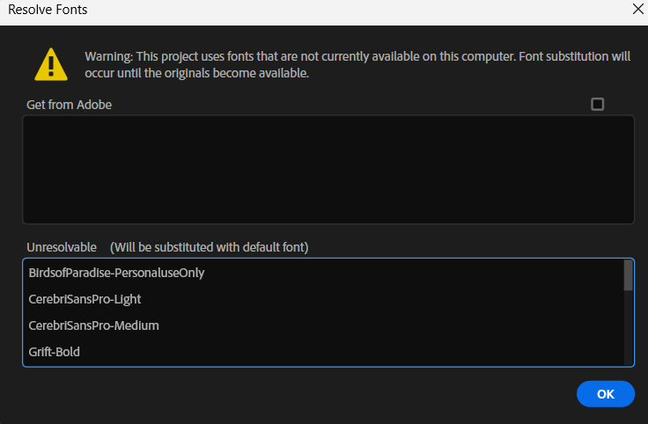Image resolution: width=648 pixels, height=424 pixels.
Task: Highlight the Grift-Bold font entry
Action: [x=61, y=352]
